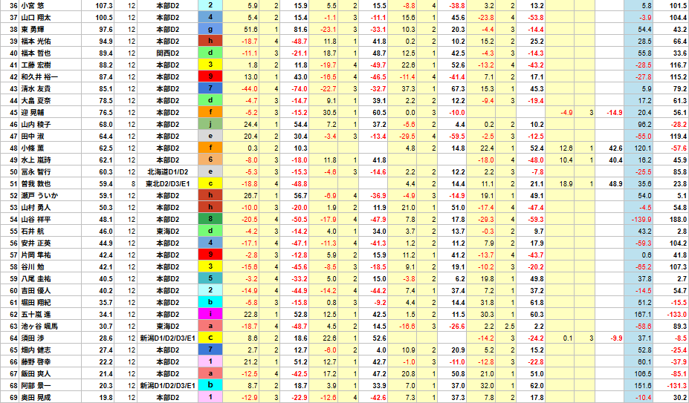Select the value 151.6
This screenshot has width=689, height=403.
644,386
